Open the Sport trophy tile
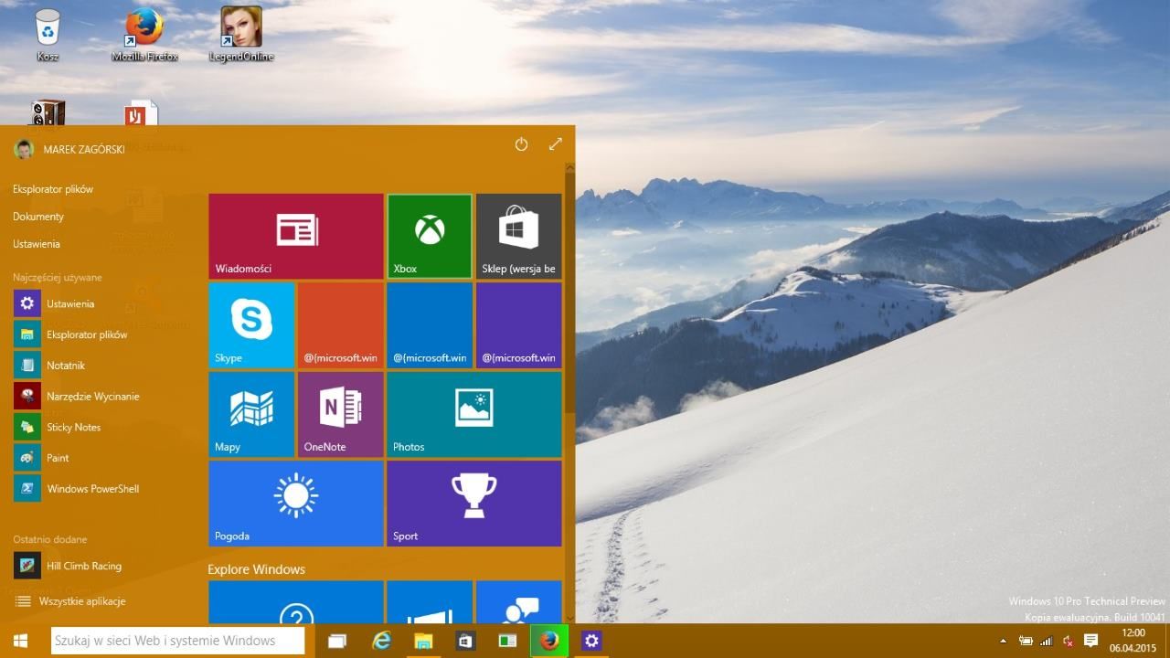1170x658 pixels. point(473,504)
